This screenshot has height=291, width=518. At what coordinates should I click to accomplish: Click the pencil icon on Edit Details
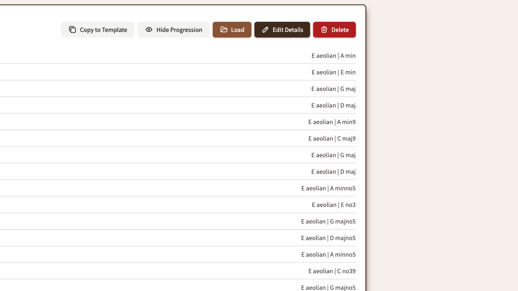coord(265,30)
